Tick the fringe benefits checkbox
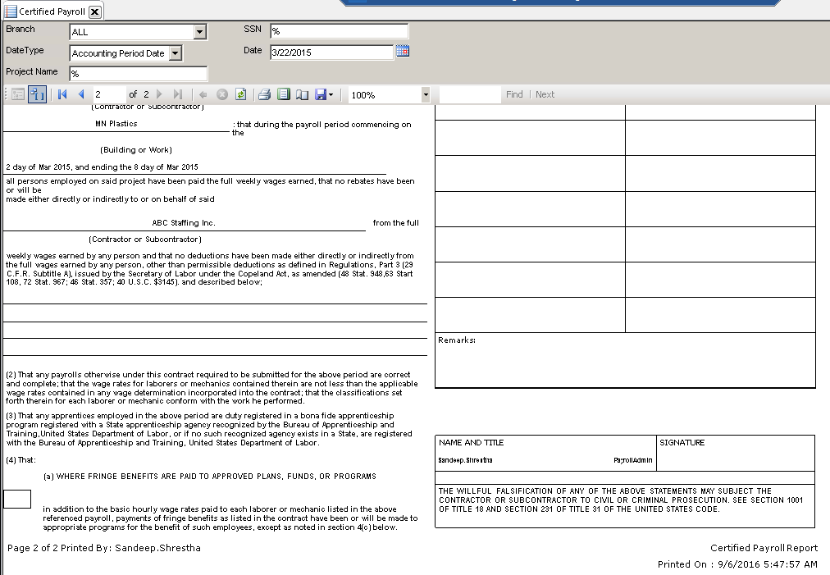 pyautogui.click(x=17, y=499)
